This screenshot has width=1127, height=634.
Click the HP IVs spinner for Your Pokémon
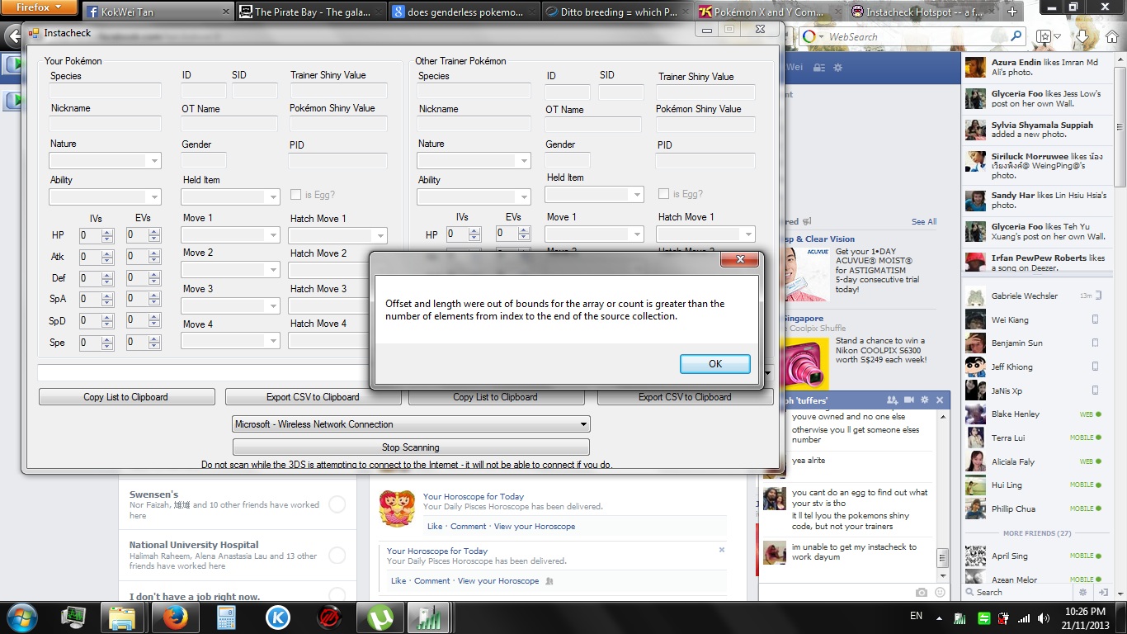[107, 235]
